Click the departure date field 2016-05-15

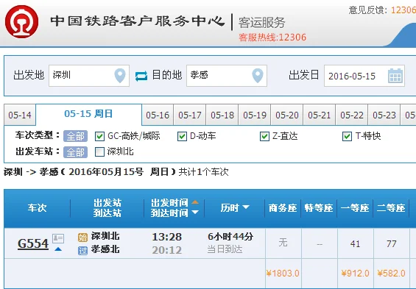364,76
